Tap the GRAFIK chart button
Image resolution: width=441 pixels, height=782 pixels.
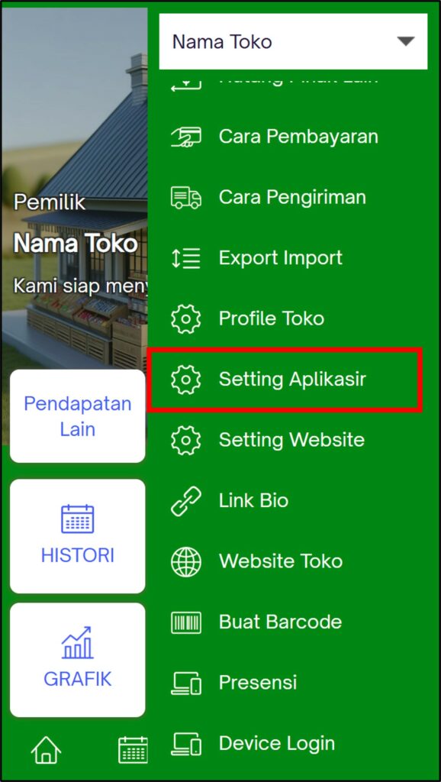[78, 660]
